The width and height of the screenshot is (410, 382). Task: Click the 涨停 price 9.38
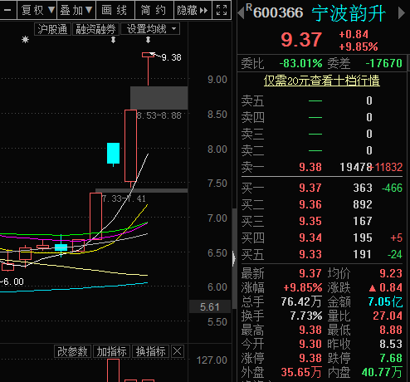click(x=310, y=358)
